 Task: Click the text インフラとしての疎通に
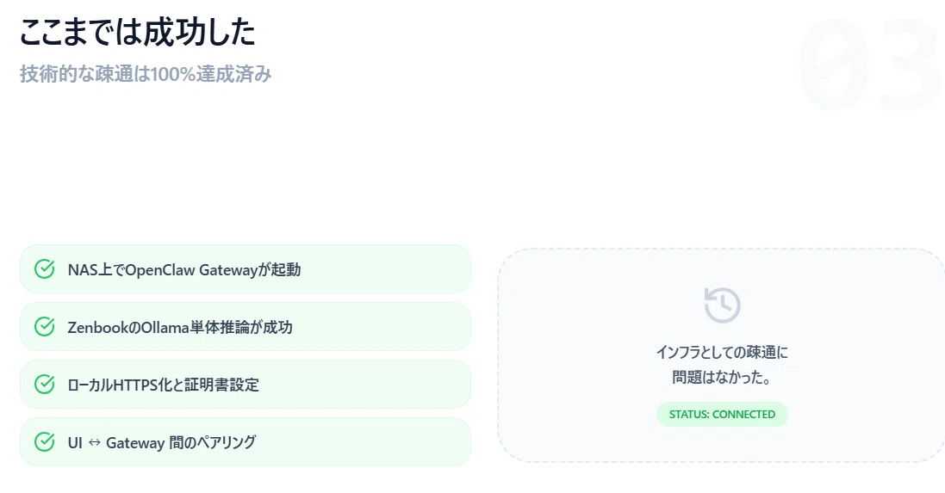click(x=722, y=352)
